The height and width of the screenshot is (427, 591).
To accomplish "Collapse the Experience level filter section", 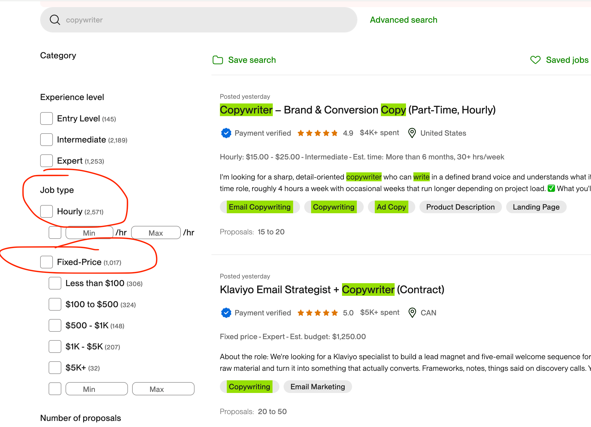I will tap(72, 97).
